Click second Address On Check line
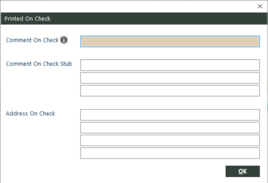268x183 pixels. [x=170, y=128]
